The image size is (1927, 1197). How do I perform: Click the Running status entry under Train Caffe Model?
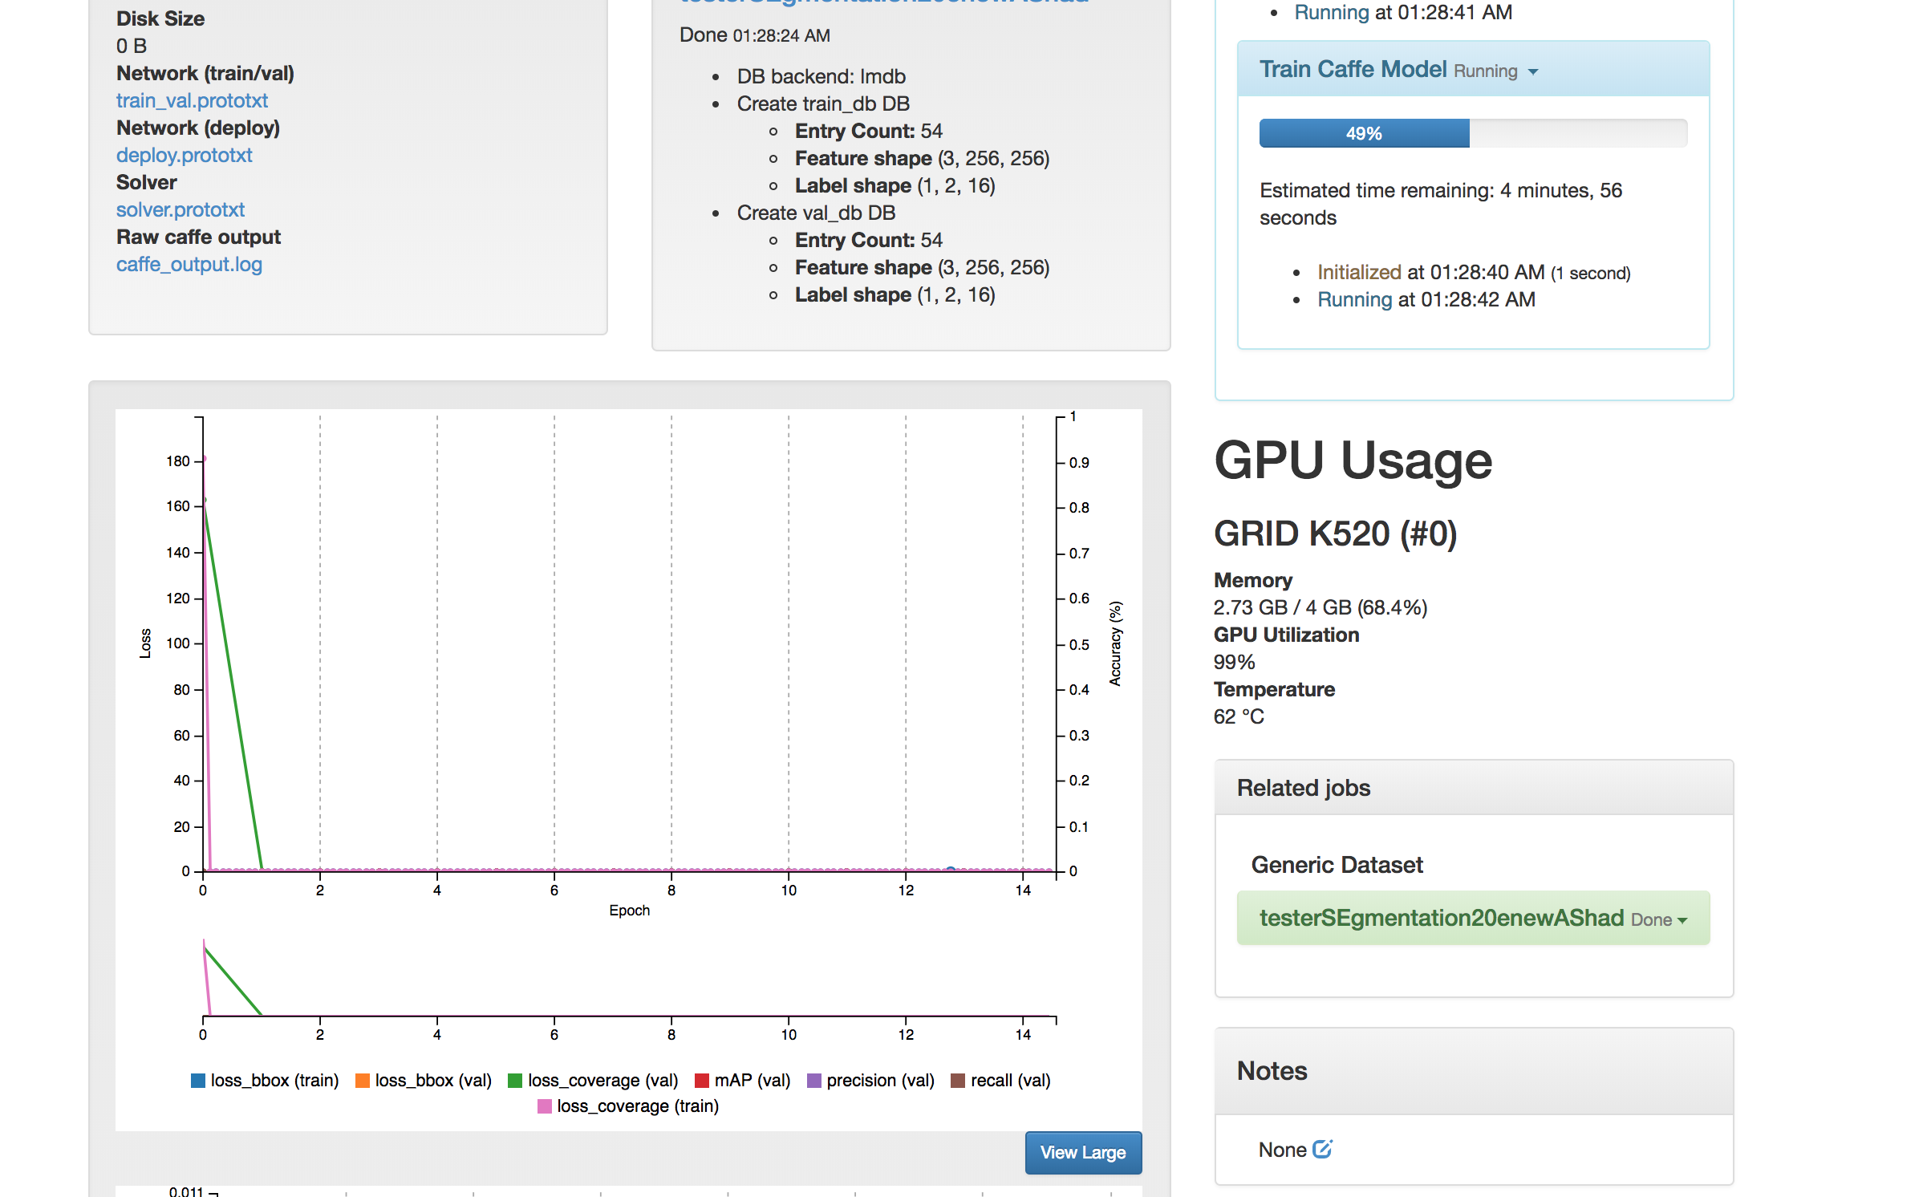1355,298
